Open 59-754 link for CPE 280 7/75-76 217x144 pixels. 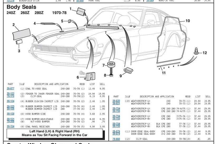pos(116,116)
